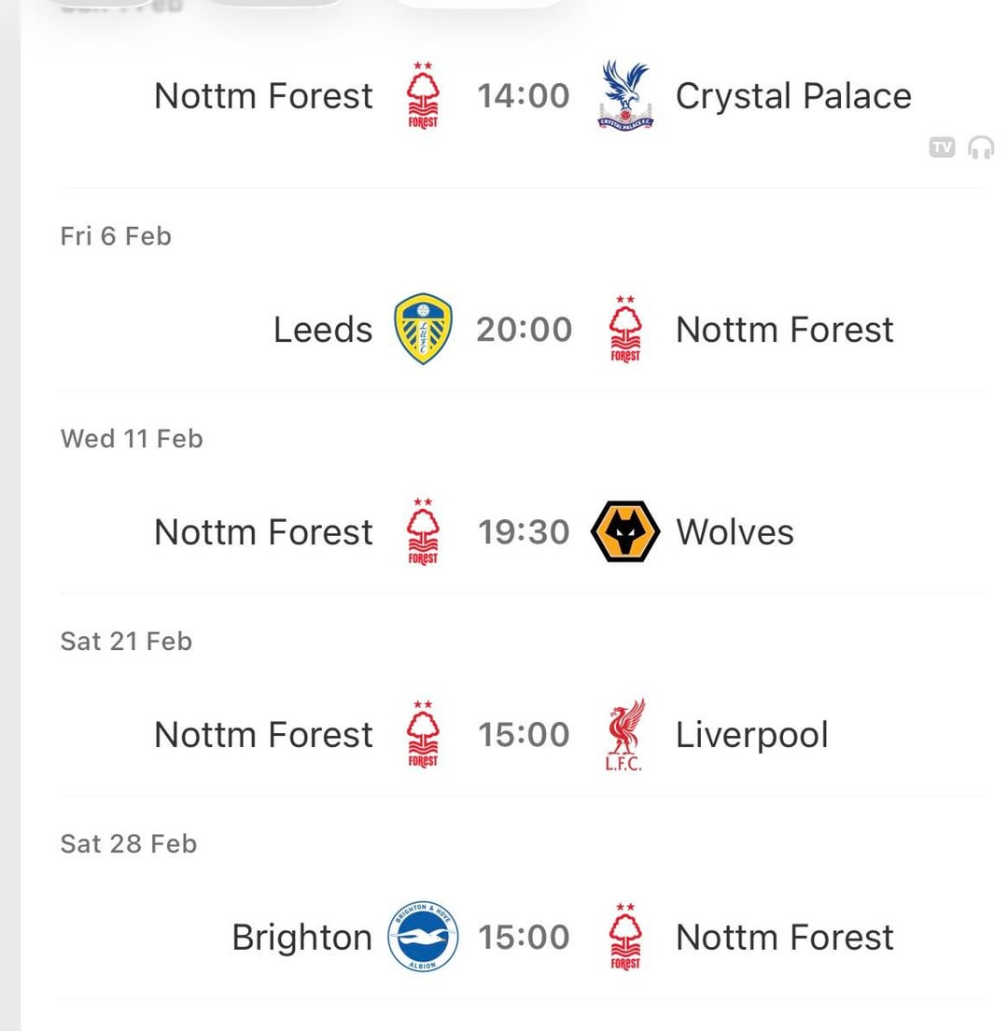Click the Wolves wolf-head crest
This screenshot has width=1008, height=1031.
[625, 531]
